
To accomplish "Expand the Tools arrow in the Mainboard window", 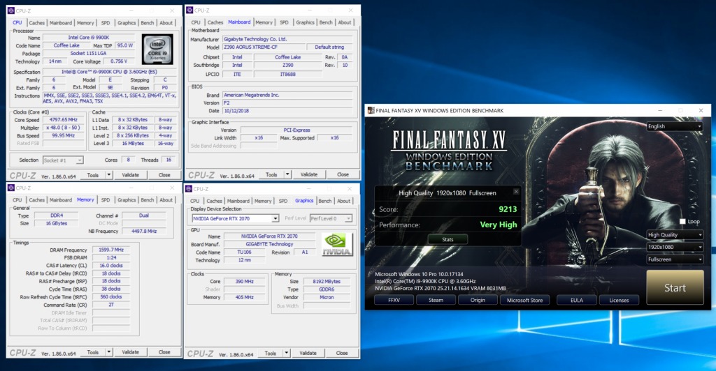I will [x=287, y=174].
